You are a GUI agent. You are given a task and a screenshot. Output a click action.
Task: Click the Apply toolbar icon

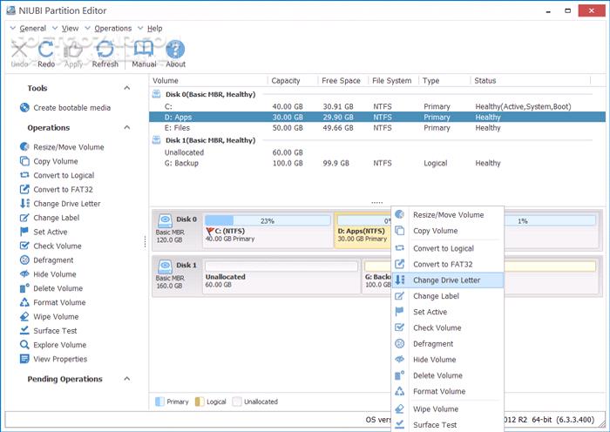pos(73,50)
